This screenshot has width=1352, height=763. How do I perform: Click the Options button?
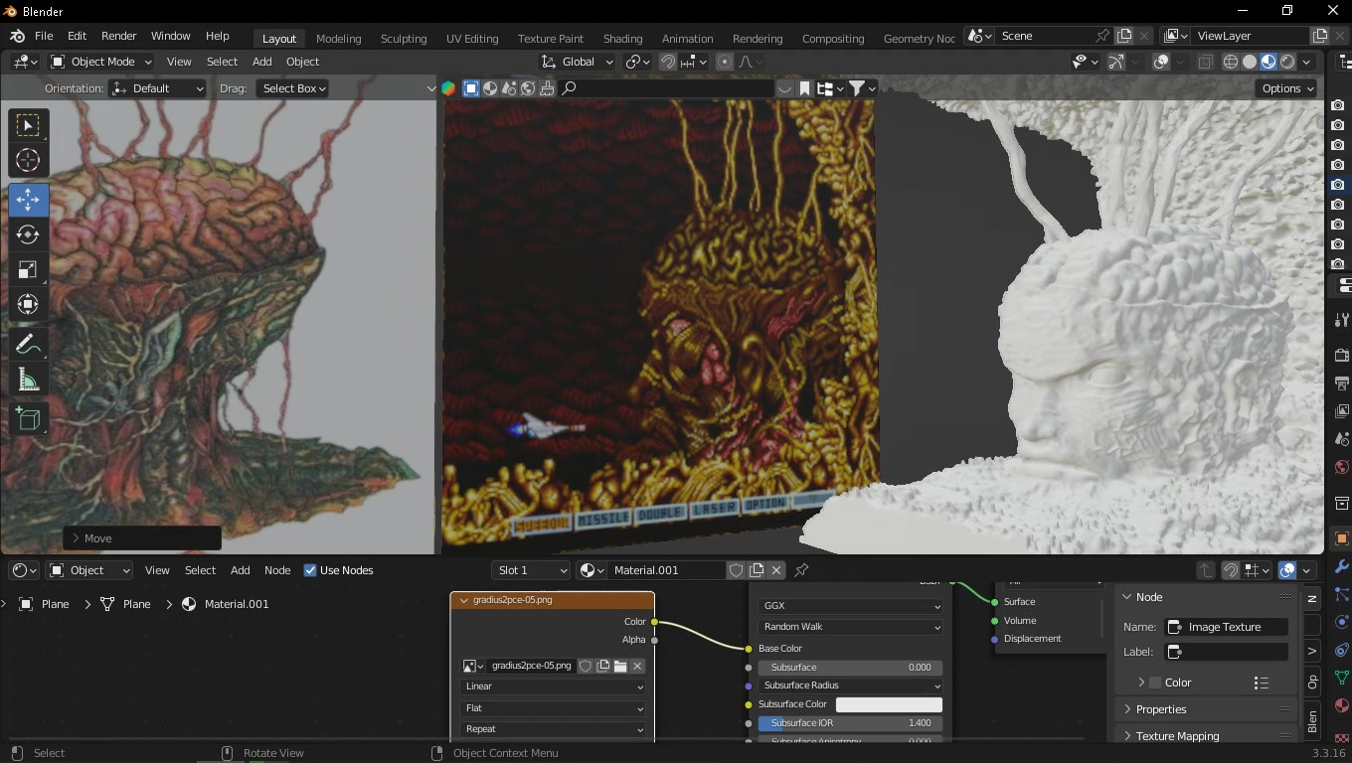1287,88
